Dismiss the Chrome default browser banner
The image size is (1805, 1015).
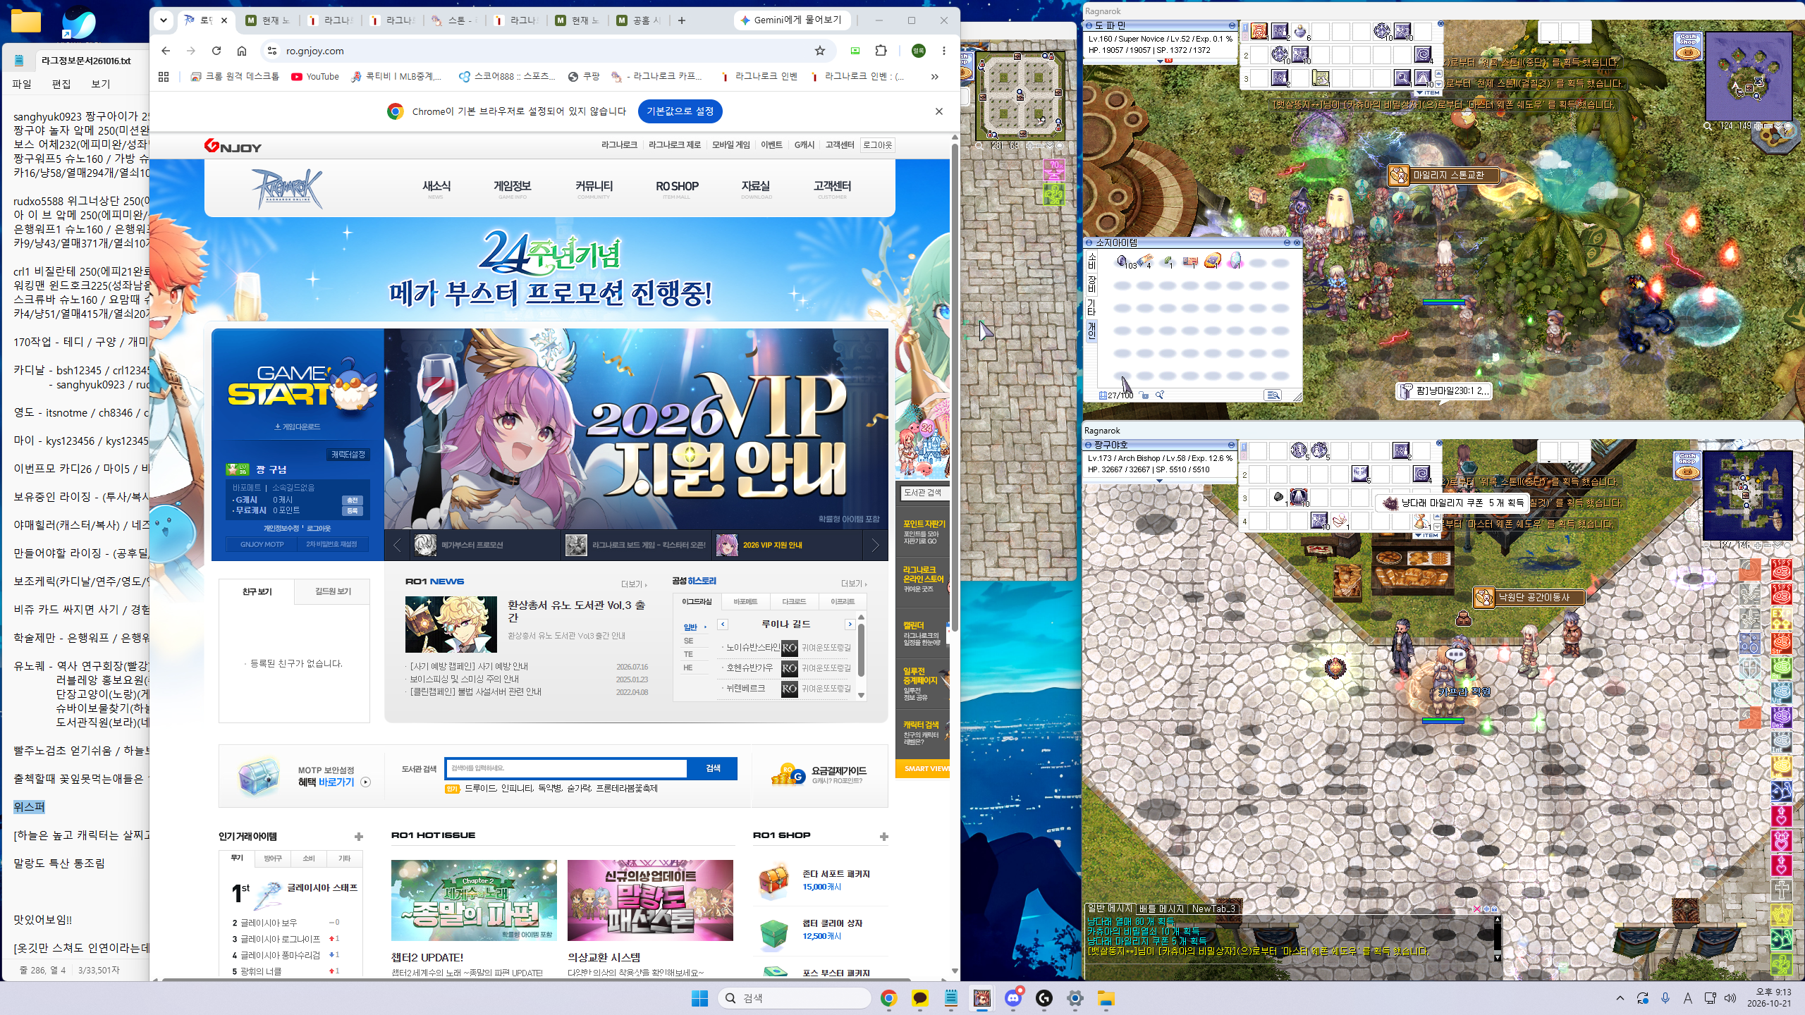pos(939,111)
